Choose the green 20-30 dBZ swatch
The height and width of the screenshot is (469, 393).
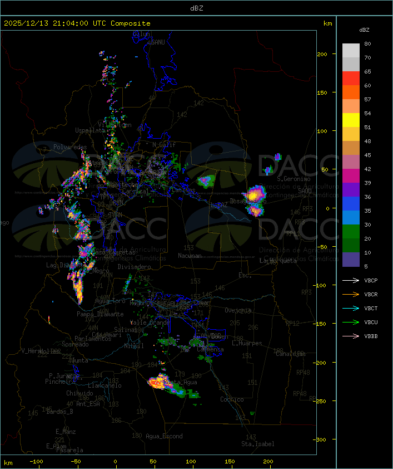[351, 231]
